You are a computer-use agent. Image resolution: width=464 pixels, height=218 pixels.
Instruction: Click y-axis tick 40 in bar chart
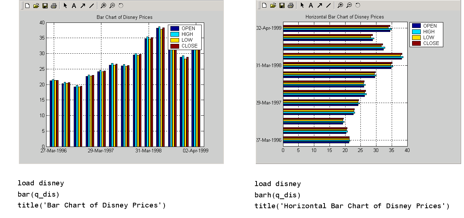pyautogui.click(x=42, y=22)
